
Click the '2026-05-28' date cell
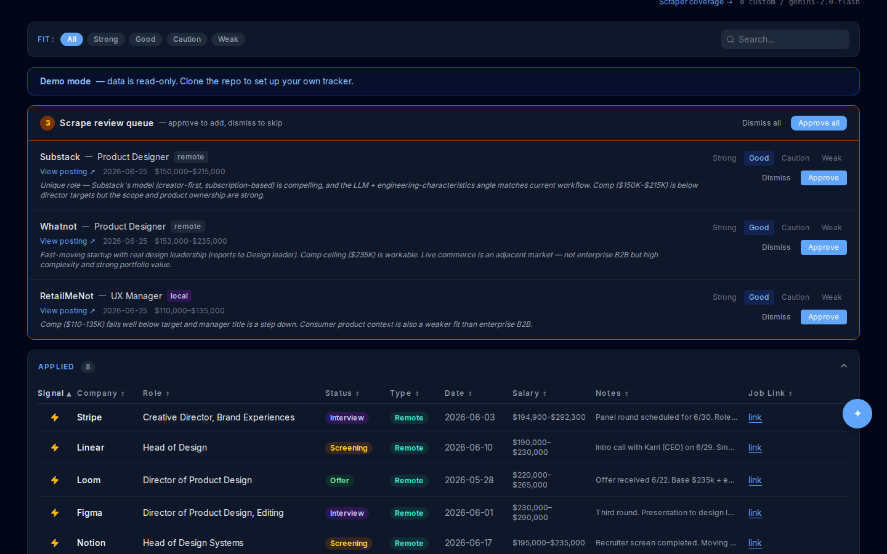pyautogui.click(x=469, y=480)
